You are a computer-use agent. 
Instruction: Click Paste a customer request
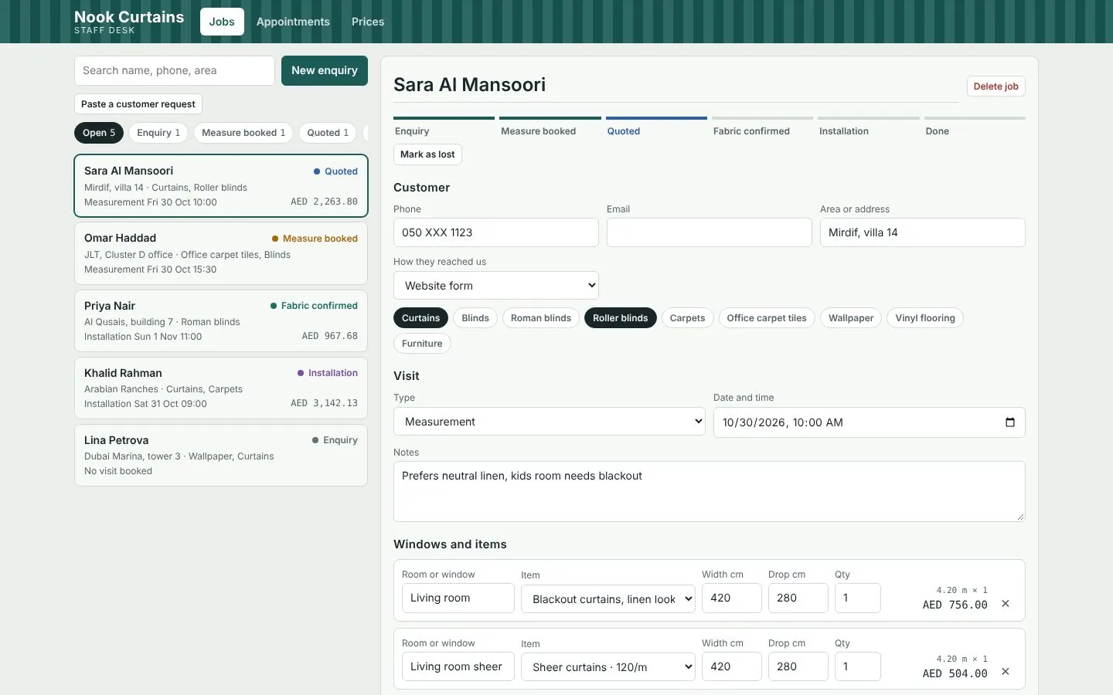(138, 104)
